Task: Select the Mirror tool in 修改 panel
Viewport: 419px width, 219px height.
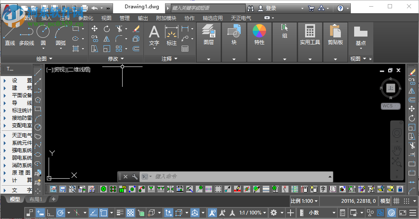Action: [x=107, y=39]
